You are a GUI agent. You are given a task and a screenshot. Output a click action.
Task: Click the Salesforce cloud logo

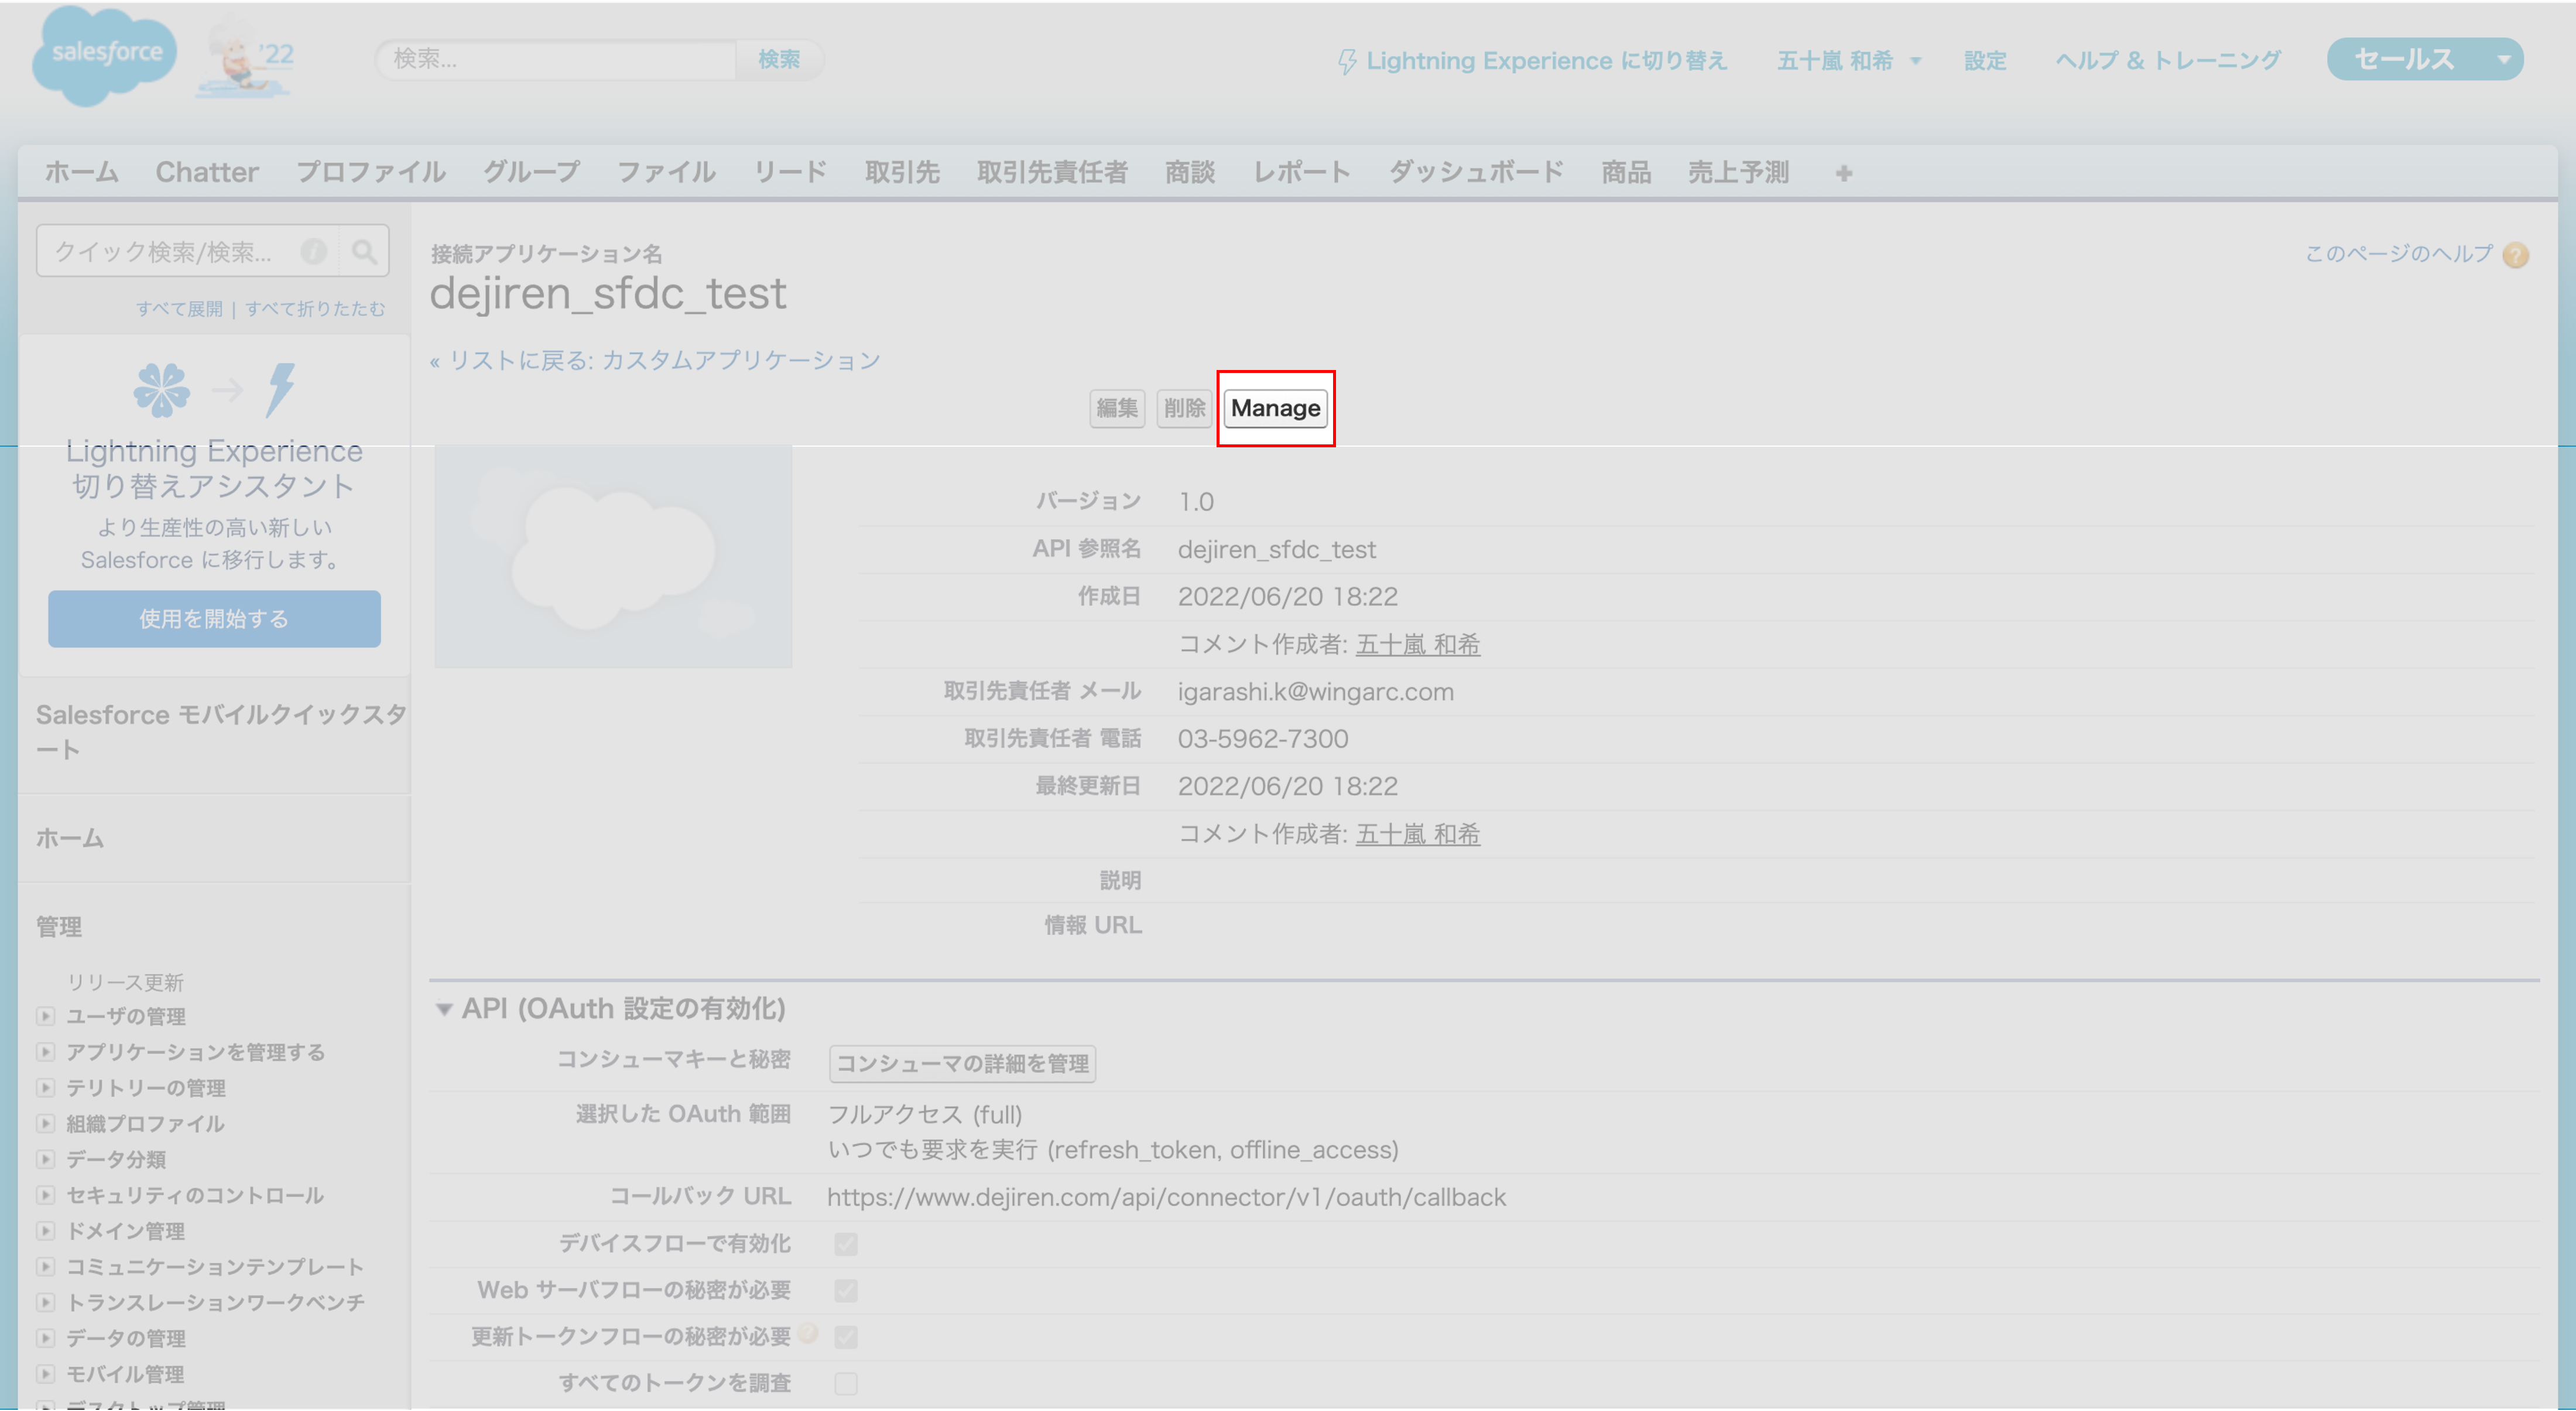(x=104, y=56)
